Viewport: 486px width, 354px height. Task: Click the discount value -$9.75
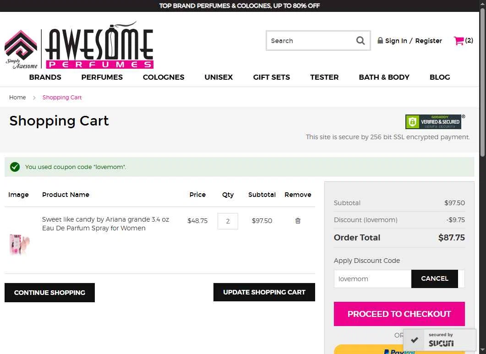point(455,220)
